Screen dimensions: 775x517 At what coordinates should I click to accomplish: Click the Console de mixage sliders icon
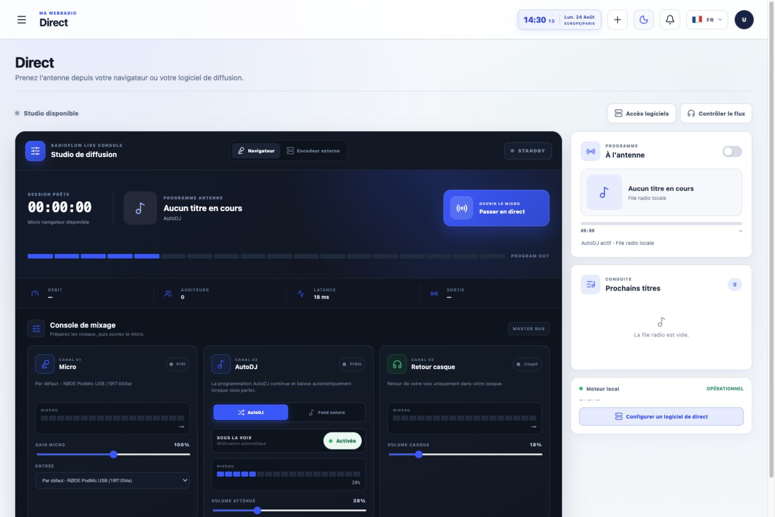[36, 329]
